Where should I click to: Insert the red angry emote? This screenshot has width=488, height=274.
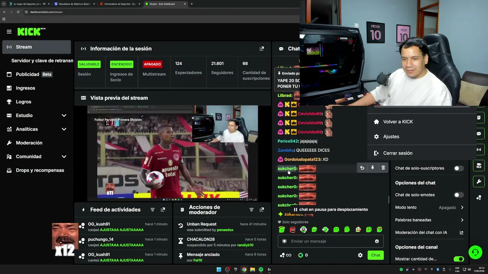pyautogui.click(x=292, y=229)
